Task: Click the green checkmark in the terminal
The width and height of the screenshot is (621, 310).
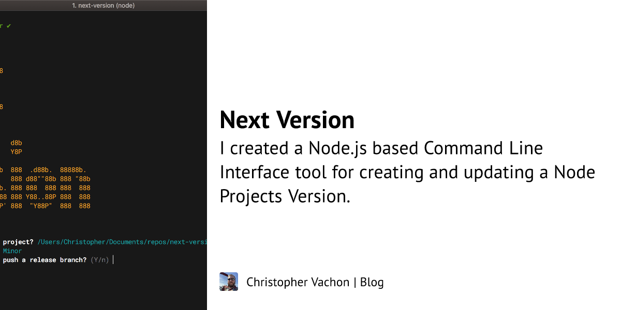Action: (8, 25)
